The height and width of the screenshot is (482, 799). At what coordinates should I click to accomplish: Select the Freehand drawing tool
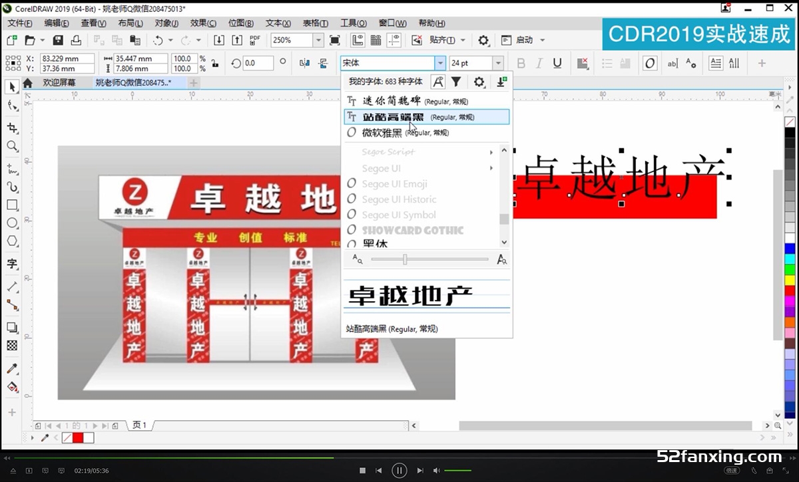pos(12,168)
